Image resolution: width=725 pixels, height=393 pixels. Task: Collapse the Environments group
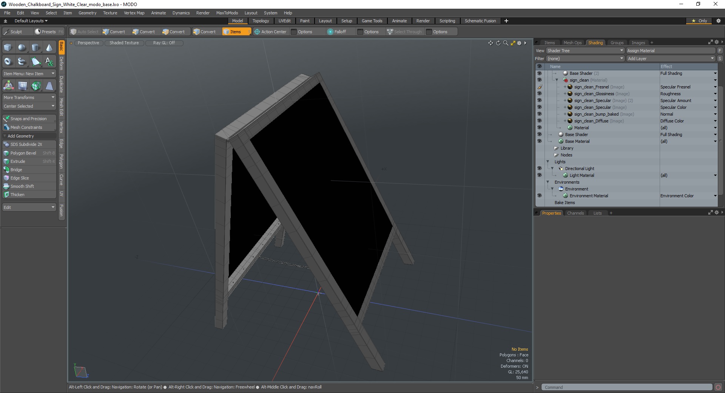548,182
